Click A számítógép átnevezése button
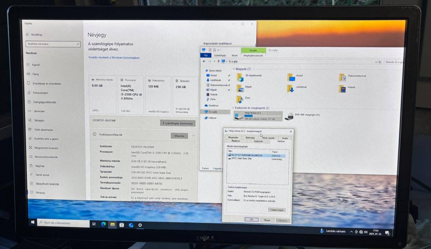 178,123
